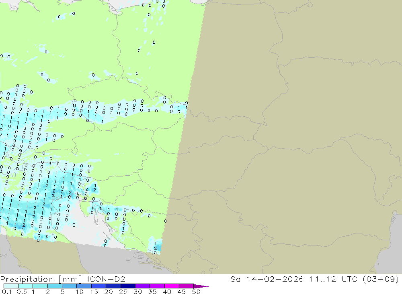Select the 1–2 mm legend color swatch
The height and width of the screenshot is (294, 402).
[40, 286]
